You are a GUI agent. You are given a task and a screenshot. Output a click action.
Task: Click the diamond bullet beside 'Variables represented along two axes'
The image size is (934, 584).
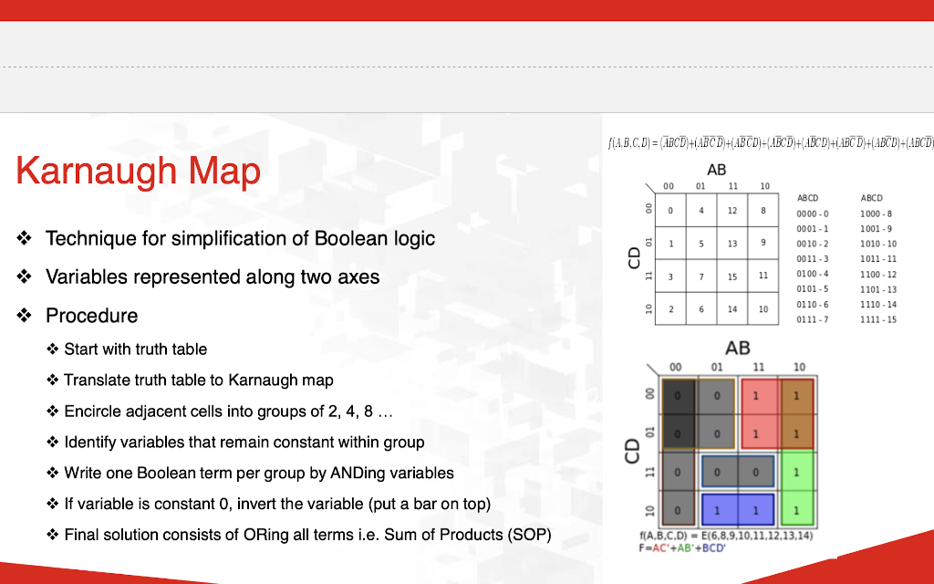(25, 277)
